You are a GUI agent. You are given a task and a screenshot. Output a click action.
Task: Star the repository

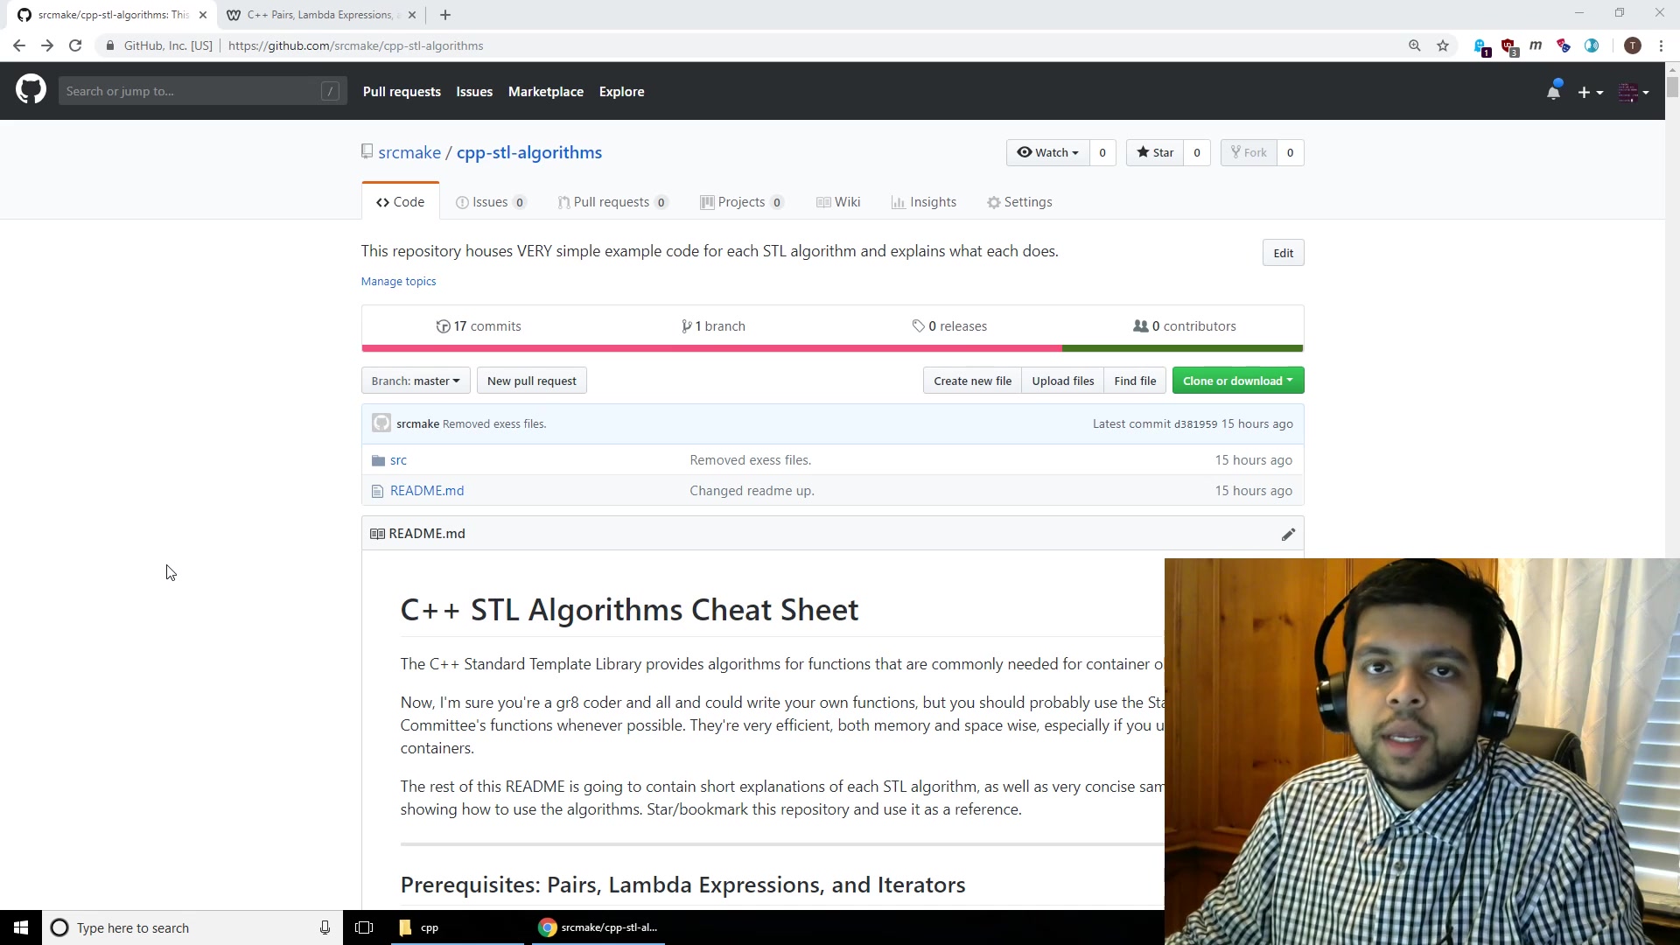(1155, 152)
